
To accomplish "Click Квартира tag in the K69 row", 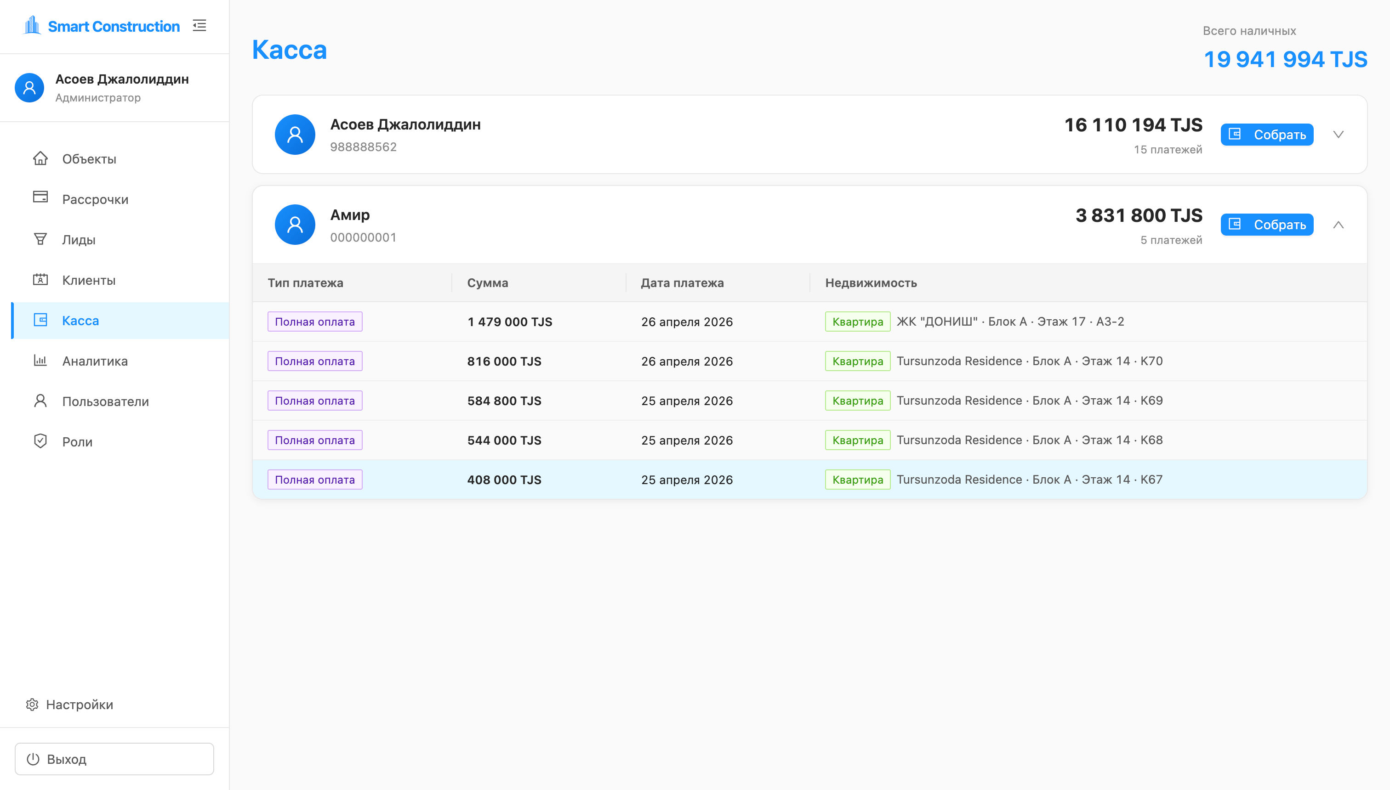I will pyautogui.click(x=857, y=401).
